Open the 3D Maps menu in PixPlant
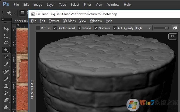Screen dimensions: 180x112 coord(69,21)
